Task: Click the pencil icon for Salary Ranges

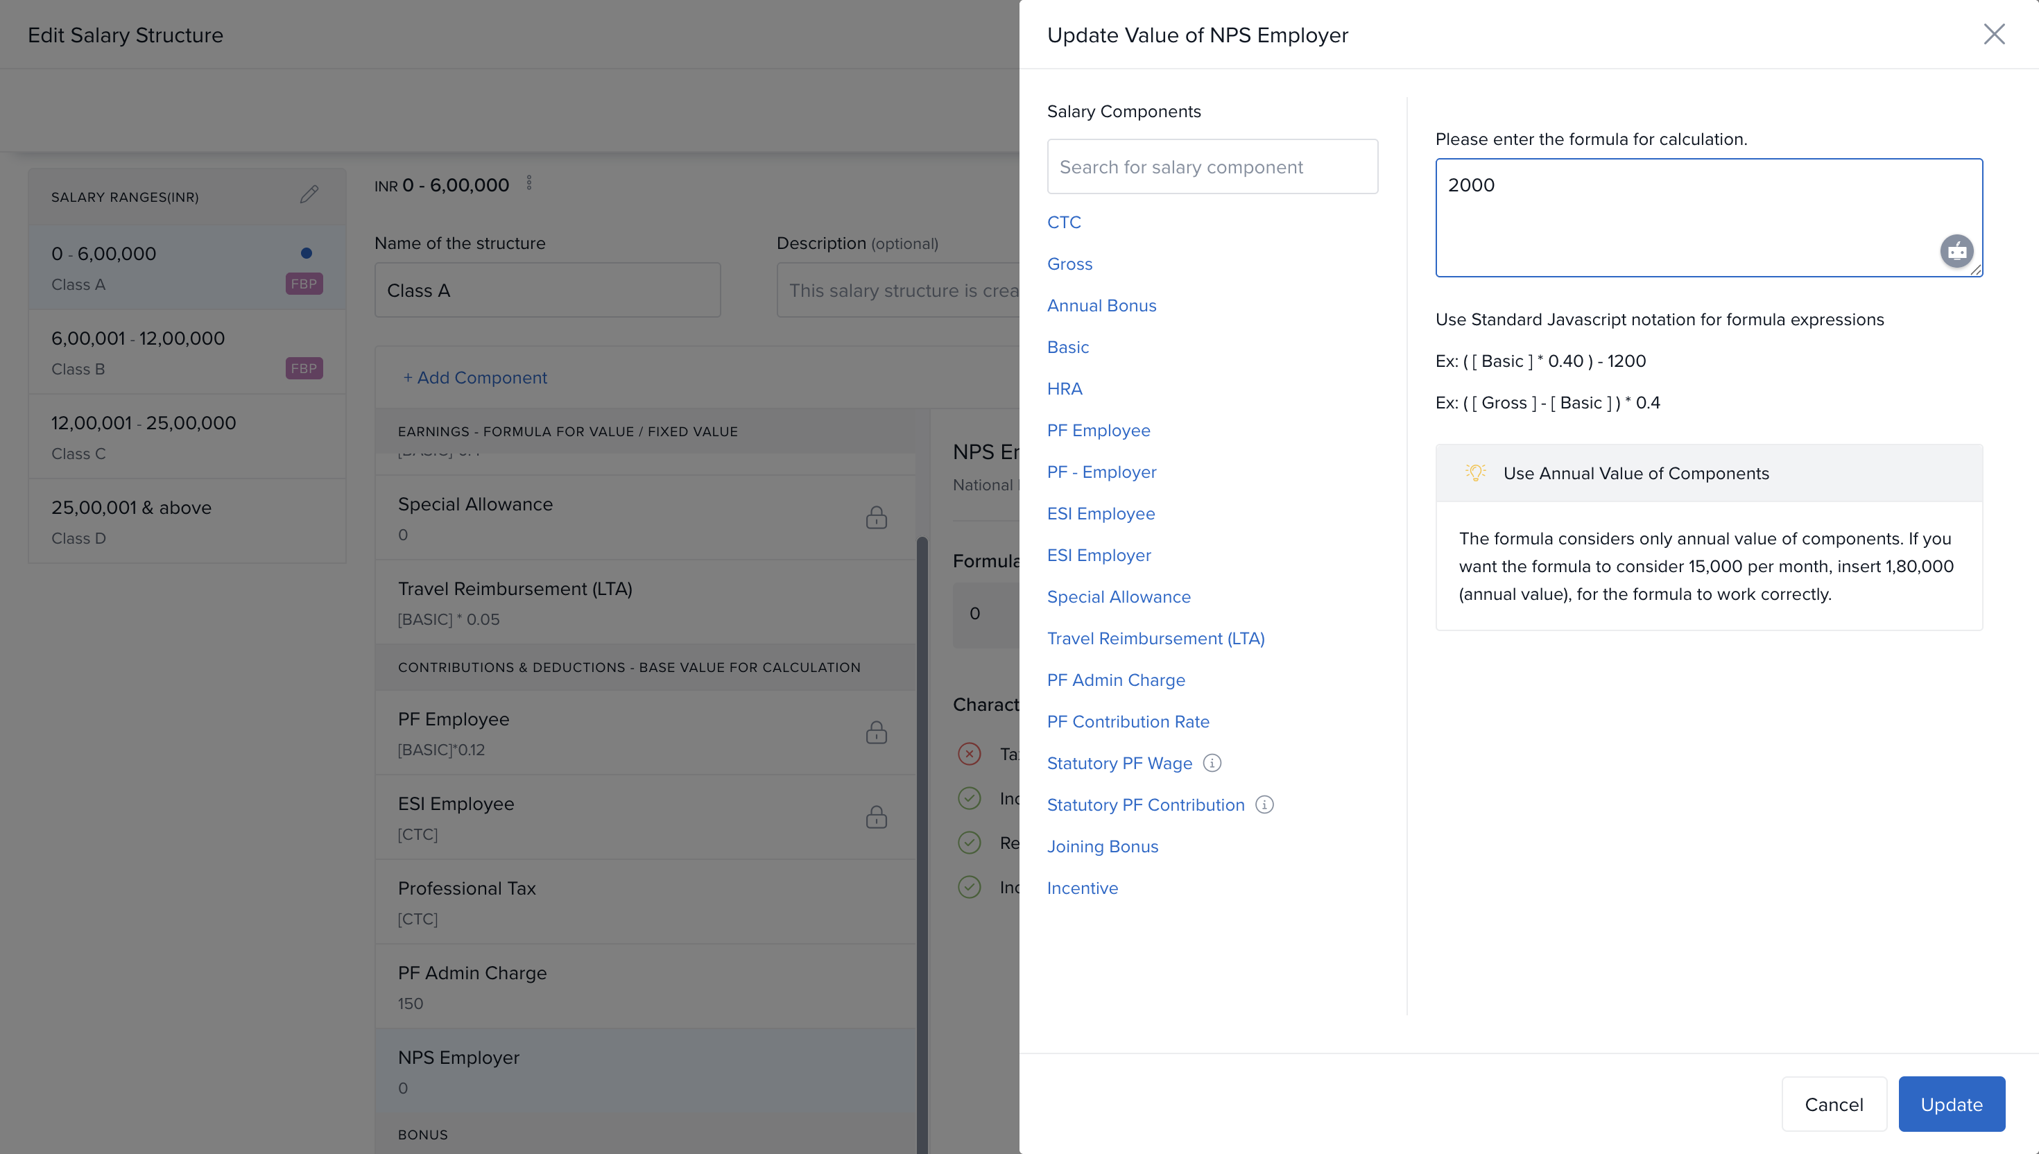Action: (x=309, y=195)
